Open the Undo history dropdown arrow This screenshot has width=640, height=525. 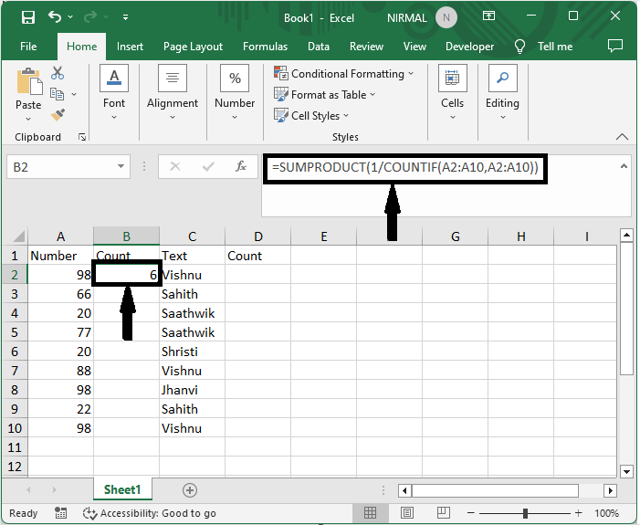click(70, 16)
